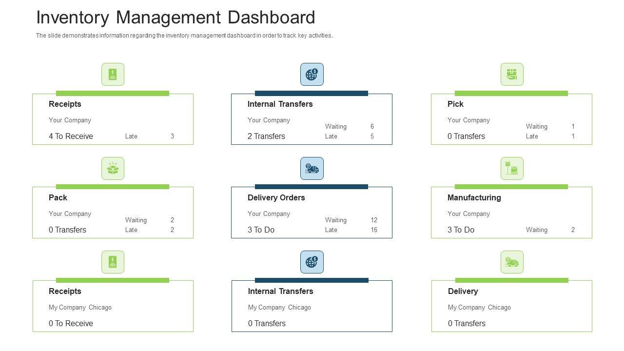Click "3 To Do" in the Delivery Orders card
The image size is (624, 351).
[x=261, y=230]
